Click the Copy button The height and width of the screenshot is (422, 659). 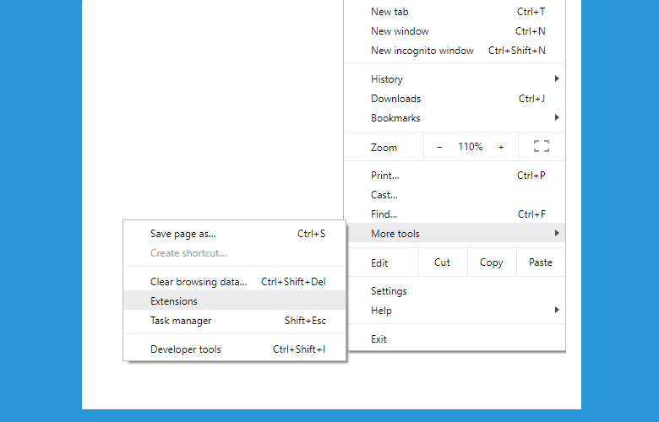click(492, 262)
